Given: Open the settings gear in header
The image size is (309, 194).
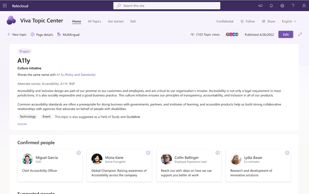Looking at the screenshot, I should 282,6.
